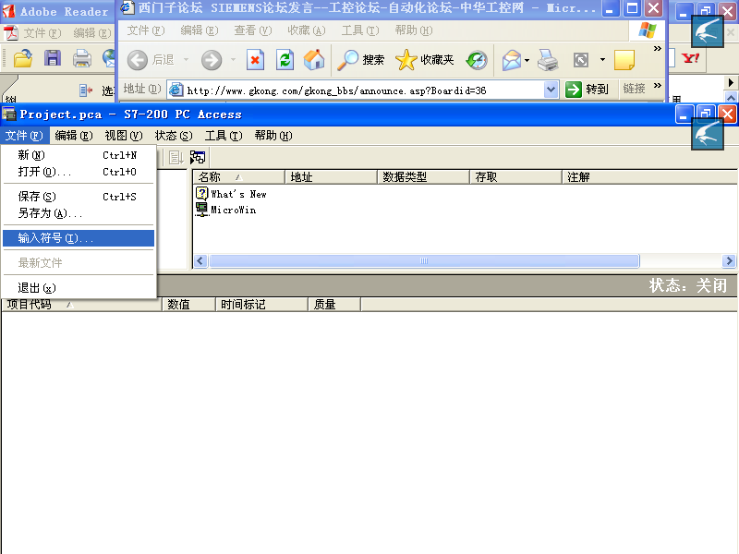Click the Back arrow in Internet Explorer
The image size is (739, 554).
tap(137, 60)
